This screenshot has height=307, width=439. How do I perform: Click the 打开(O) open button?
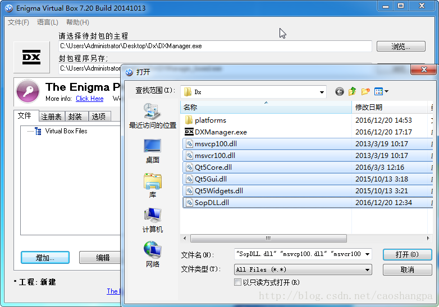click(x=407, y=254)
